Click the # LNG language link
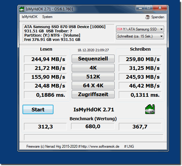 [129, 146]
